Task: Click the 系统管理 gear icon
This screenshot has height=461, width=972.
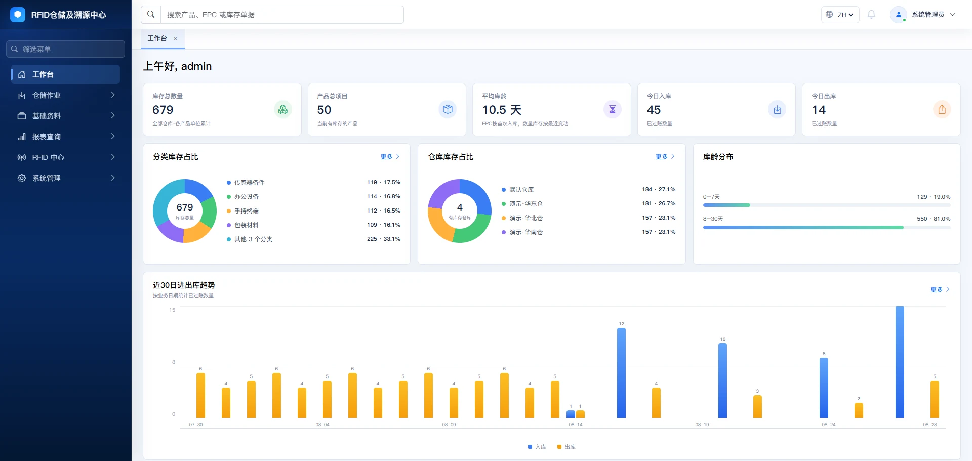Action: [22, 178]
